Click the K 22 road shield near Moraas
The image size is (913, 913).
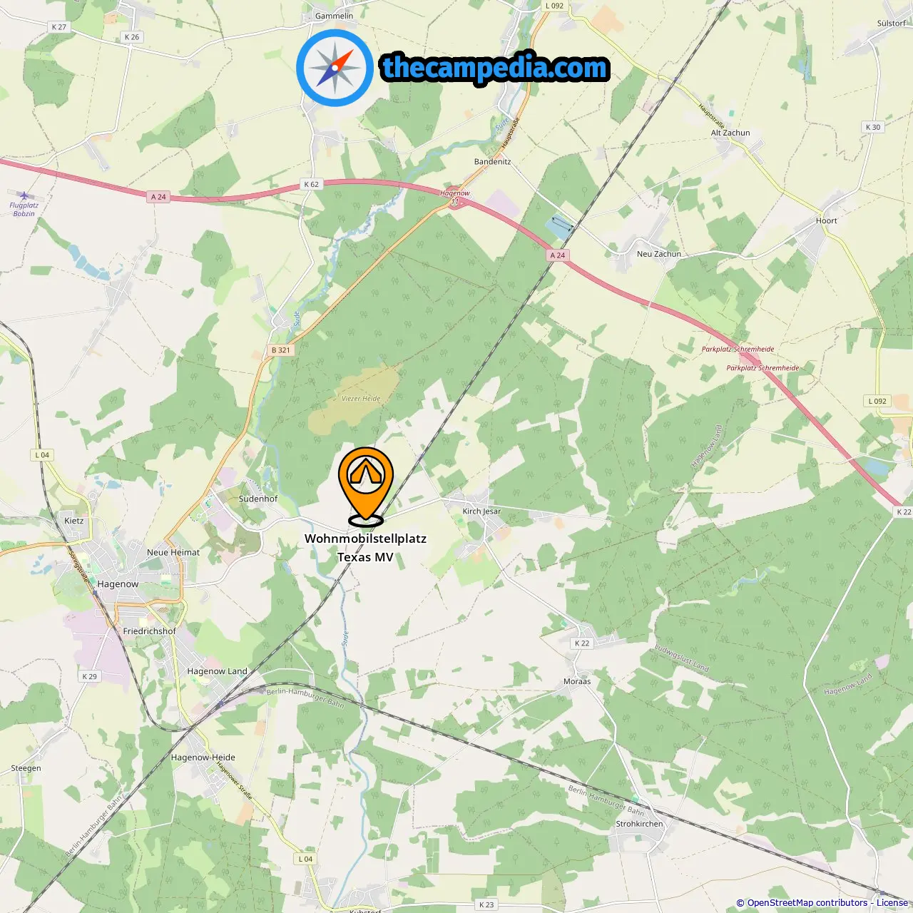[582, 643]
